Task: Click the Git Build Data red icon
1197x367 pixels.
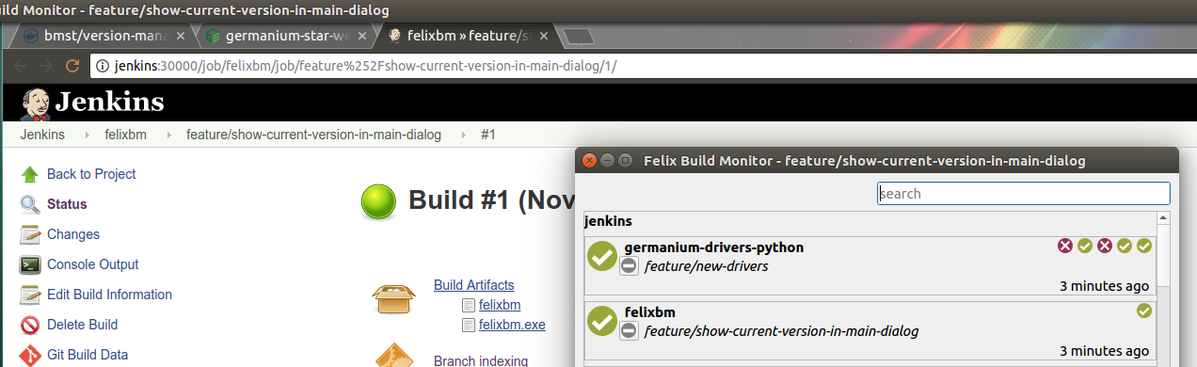Action: click(x=30, y=355)
